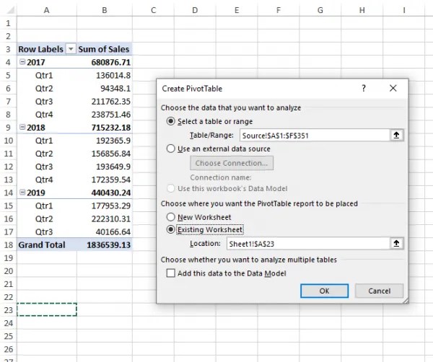Select row 1 header

tap(8, 23)
